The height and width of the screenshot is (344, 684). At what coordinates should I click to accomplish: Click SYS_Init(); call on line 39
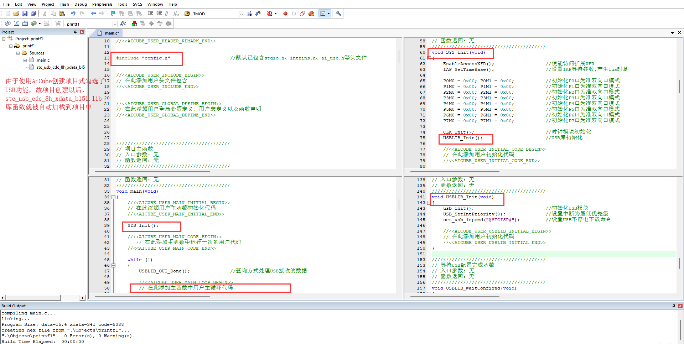coord(143,225)
